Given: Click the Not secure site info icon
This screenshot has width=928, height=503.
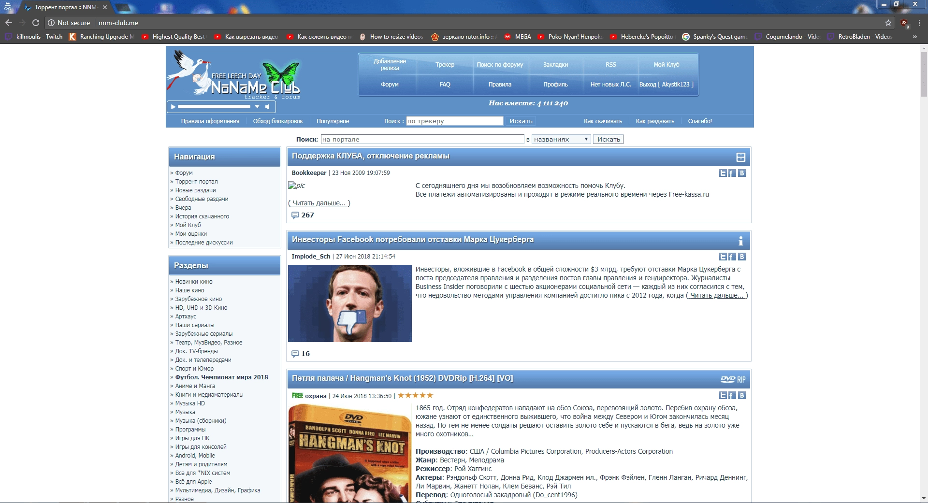Looking at the screenshot, I should tap(51, 23).
